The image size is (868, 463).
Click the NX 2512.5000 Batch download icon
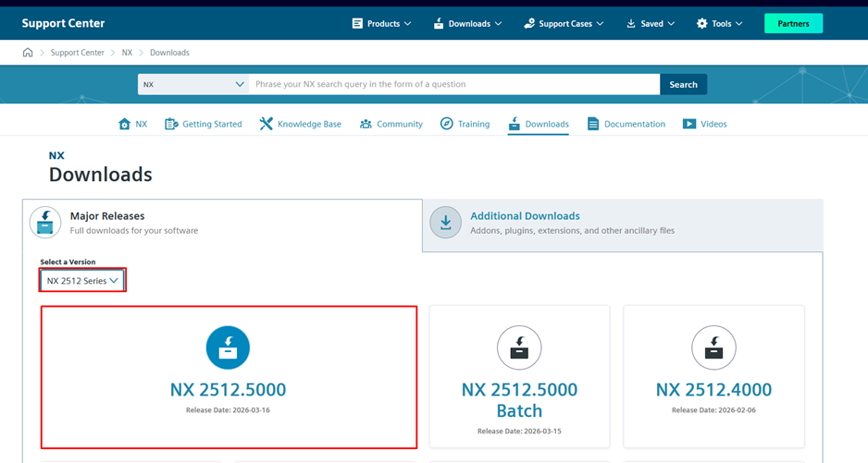click(x=519, y=347)
